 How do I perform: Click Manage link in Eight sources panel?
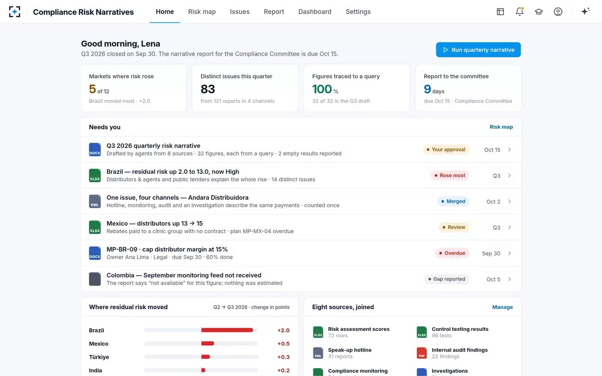503,307
